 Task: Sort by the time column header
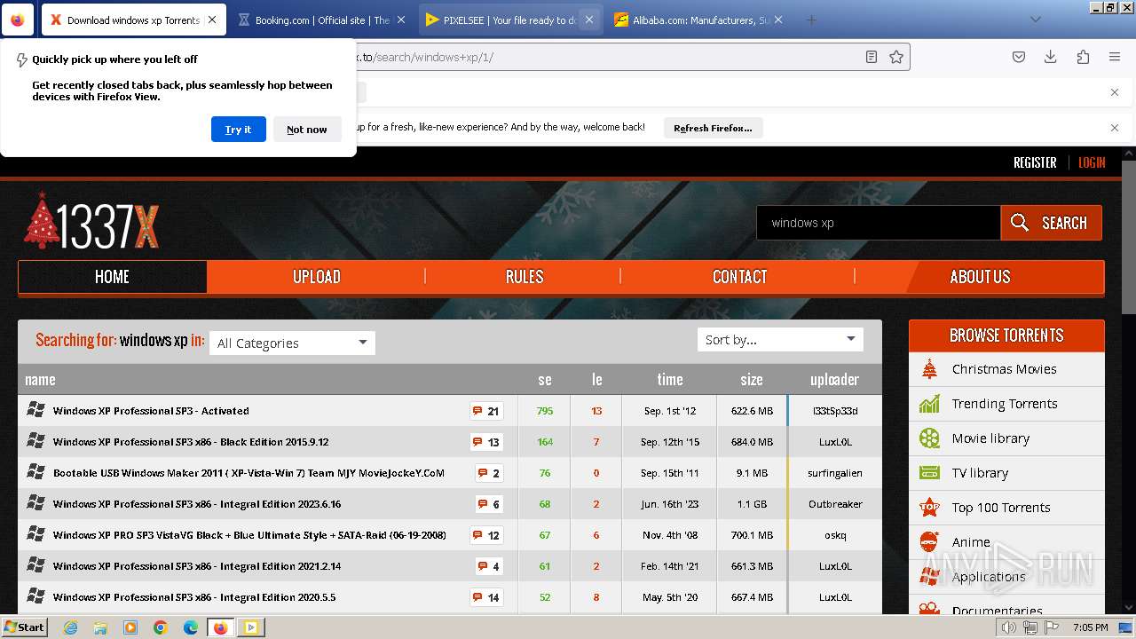point(670,379)
